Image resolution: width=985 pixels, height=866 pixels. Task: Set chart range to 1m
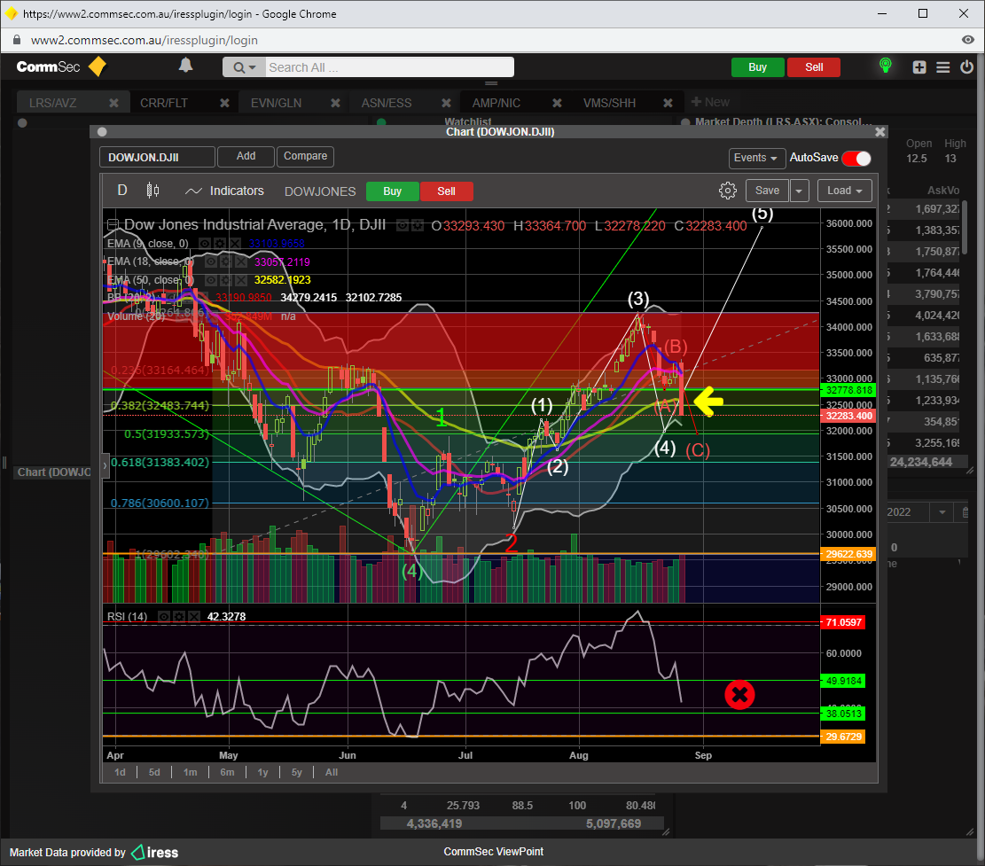coord(191,772)
